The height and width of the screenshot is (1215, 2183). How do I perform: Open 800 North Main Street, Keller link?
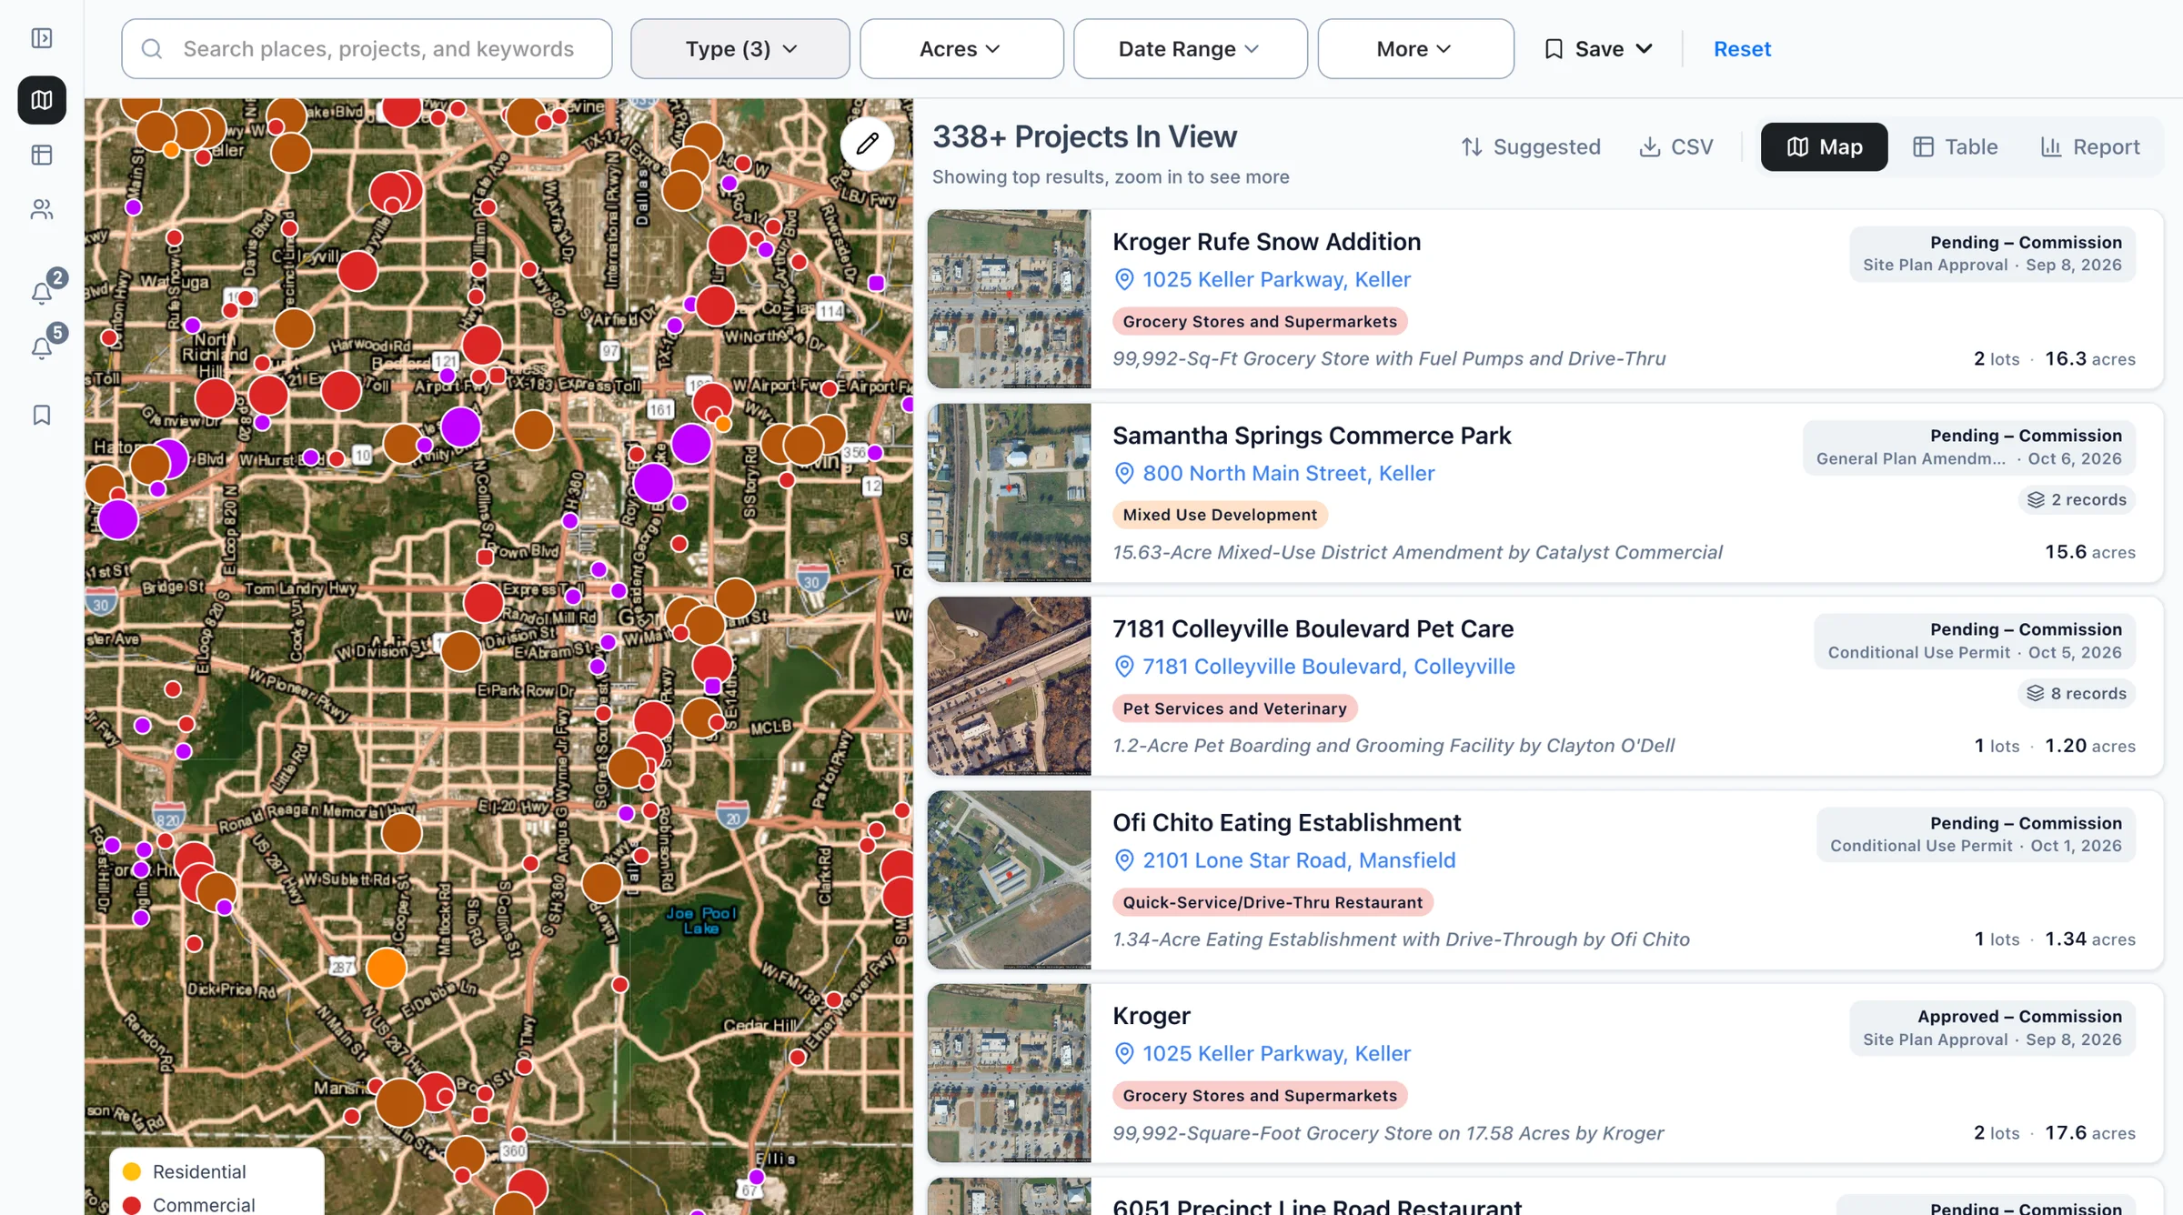pyautogui.click(x=1288, y=474)
